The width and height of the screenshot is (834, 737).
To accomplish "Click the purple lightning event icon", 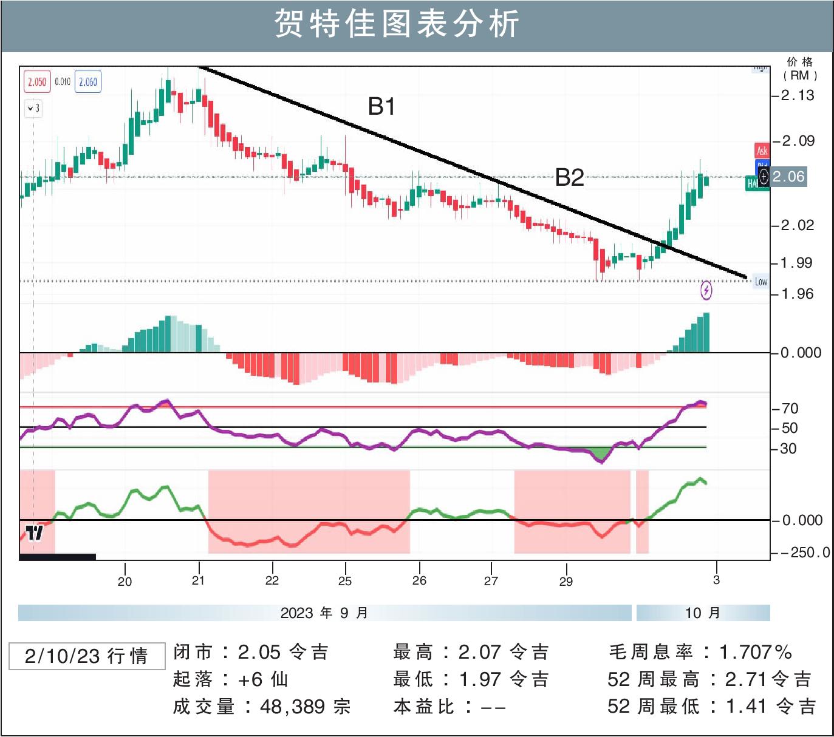I will click(x=706, y=290).
